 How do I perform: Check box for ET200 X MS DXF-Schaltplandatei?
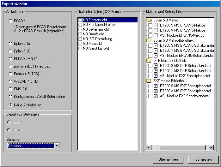click(150, 71)
